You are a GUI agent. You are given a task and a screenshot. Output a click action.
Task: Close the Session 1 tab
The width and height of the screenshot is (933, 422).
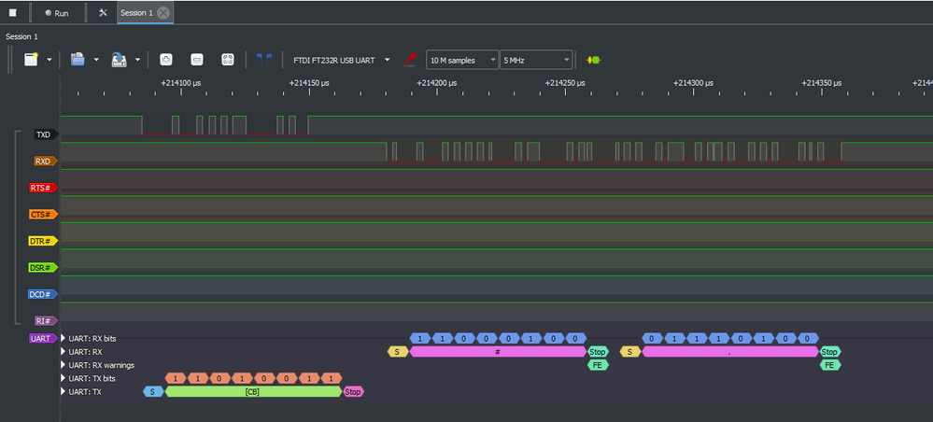[x=163, y=12]
